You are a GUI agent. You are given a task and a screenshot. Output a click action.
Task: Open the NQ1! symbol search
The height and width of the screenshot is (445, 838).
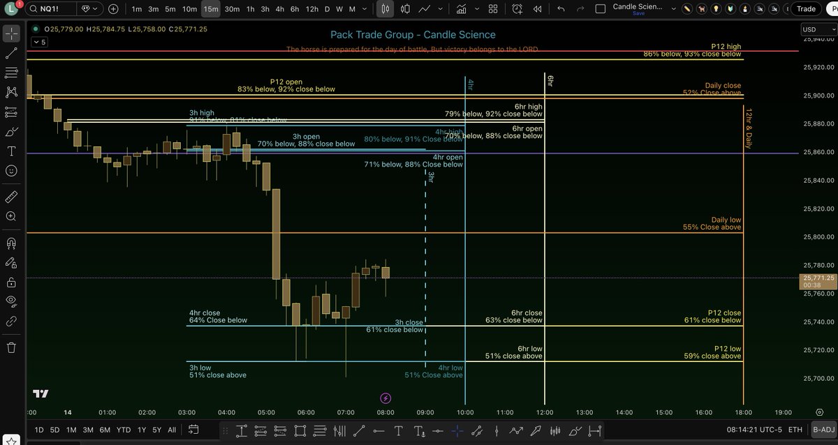(x=49, y=9)
